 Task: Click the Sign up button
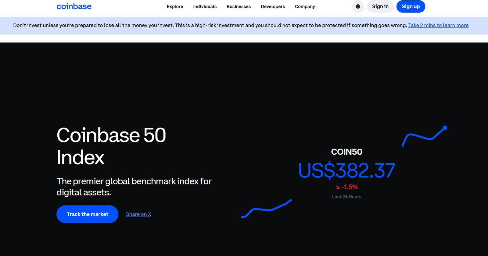coord(411,6)
